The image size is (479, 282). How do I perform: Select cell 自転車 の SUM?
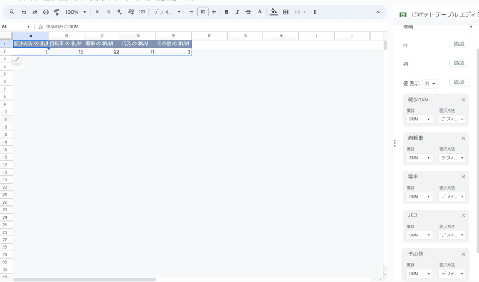coord(66,44)
